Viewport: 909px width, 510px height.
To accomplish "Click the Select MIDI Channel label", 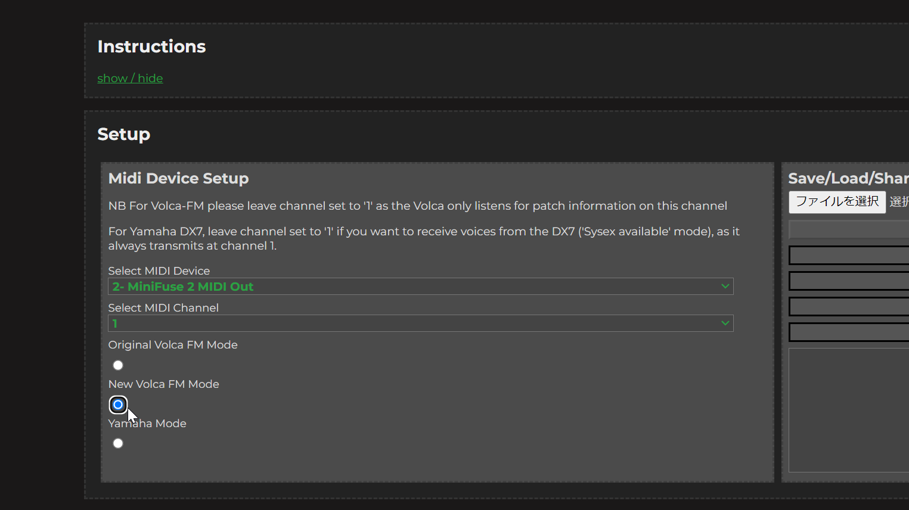I will [x=163, y=307].
